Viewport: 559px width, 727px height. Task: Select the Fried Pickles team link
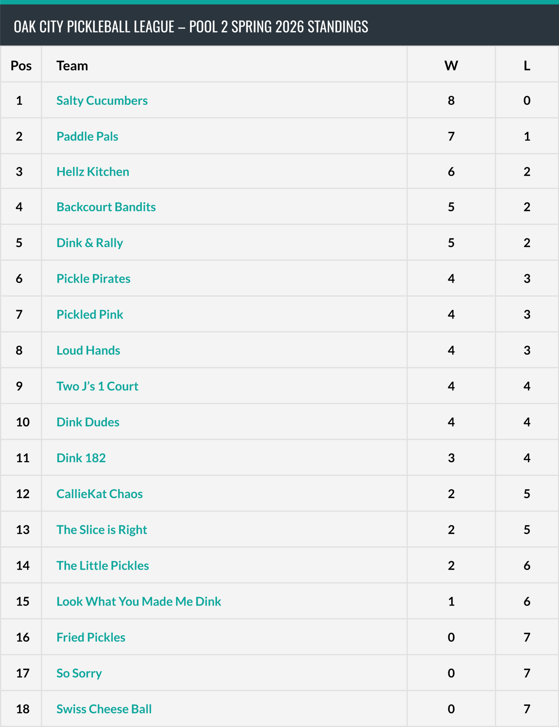91,638
